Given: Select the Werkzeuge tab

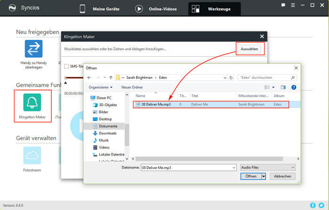Looking at the screenshot, I should 214,9.
